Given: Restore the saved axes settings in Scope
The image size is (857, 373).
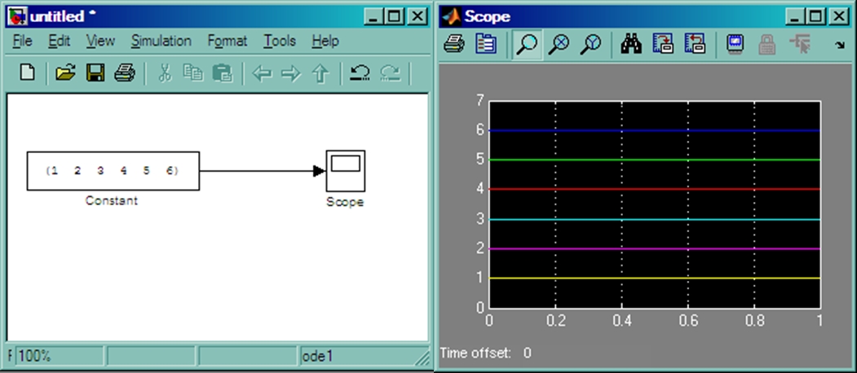Looking at the screenshot, I should (x=693, y=45).
